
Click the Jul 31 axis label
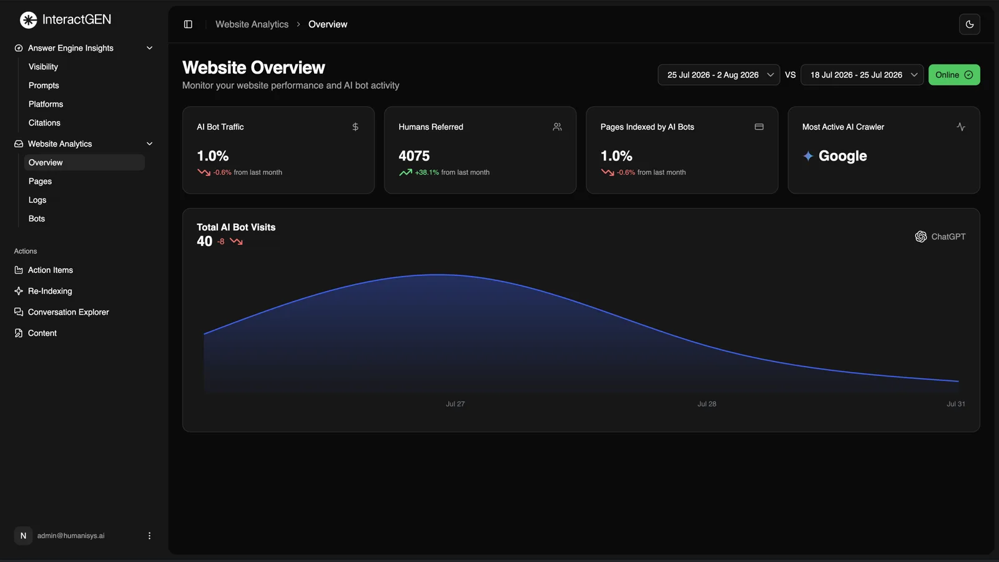pyautogui.click(x=955, y=404)
